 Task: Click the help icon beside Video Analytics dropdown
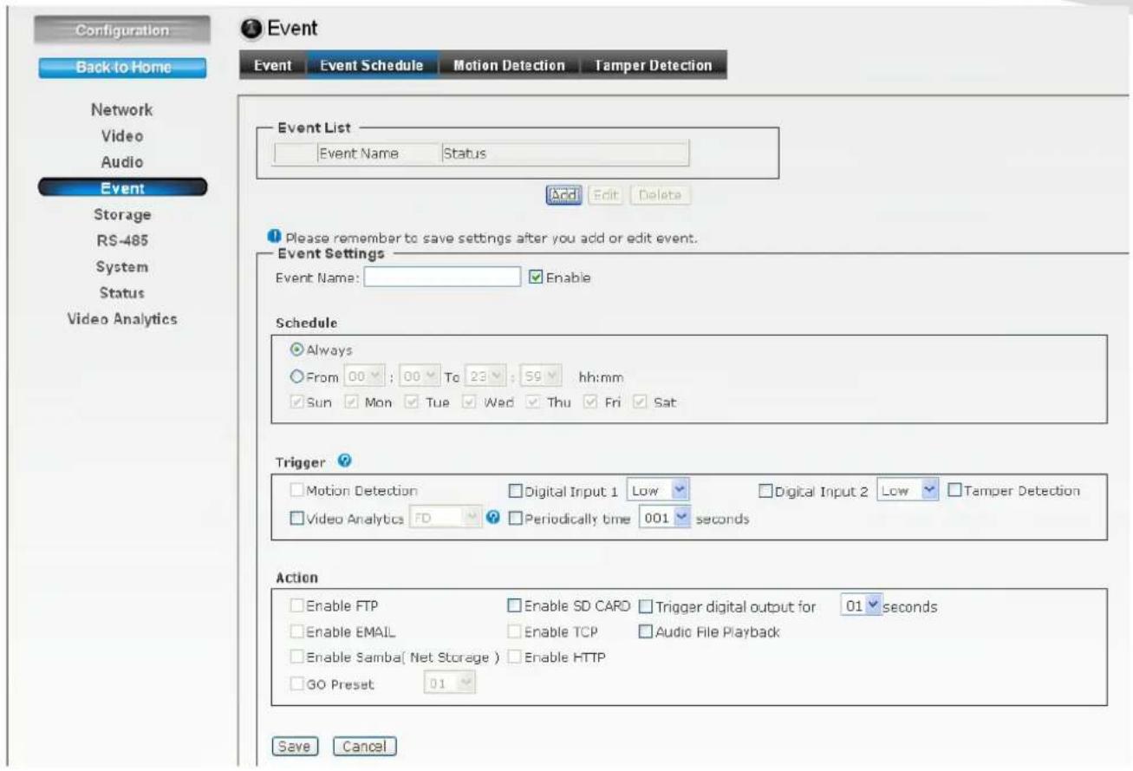click(492, 519)
